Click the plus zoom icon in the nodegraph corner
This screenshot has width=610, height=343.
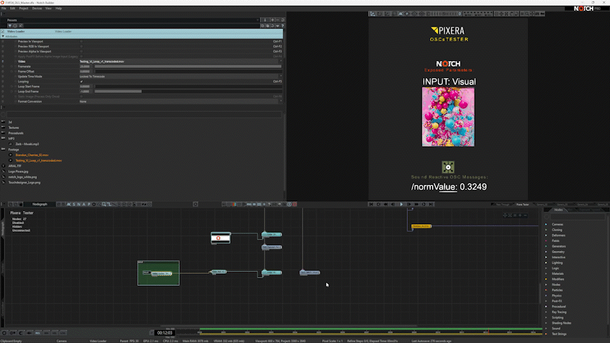(520, 215)
